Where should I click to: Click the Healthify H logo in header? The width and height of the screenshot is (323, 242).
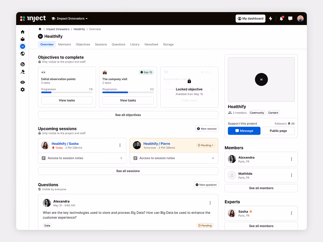40,36
